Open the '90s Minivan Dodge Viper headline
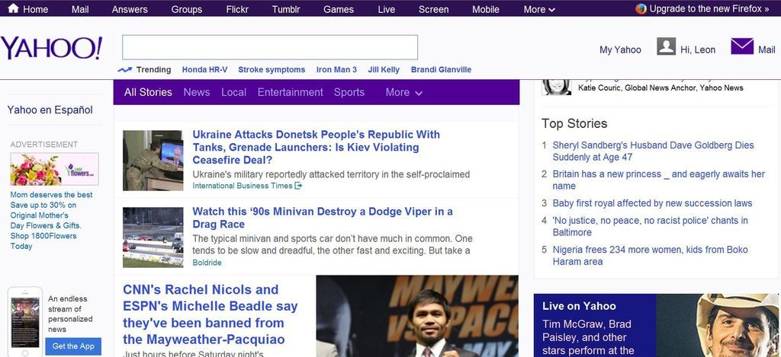The height and width of the screenshot is (357, 781). 323,218
